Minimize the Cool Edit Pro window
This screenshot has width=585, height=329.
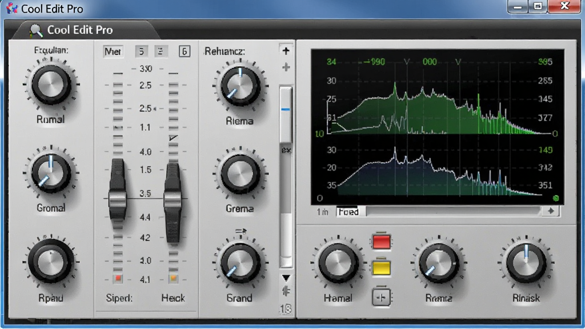518,6
